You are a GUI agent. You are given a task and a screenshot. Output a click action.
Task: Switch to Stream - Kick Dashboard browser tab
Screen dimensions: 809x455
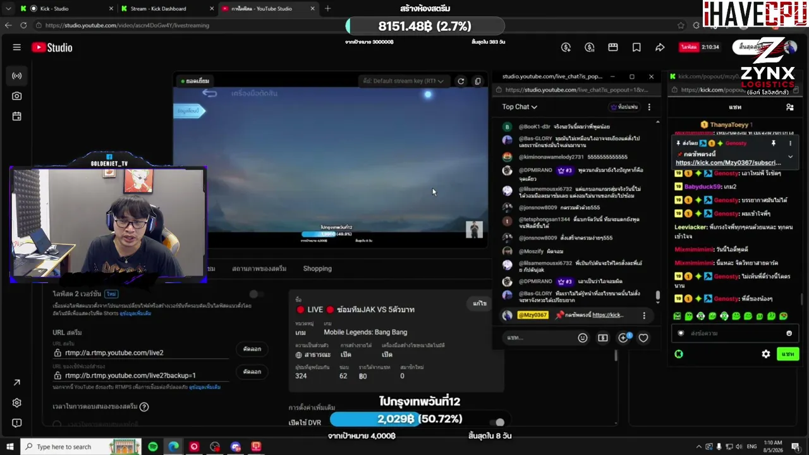pos(167,9)
